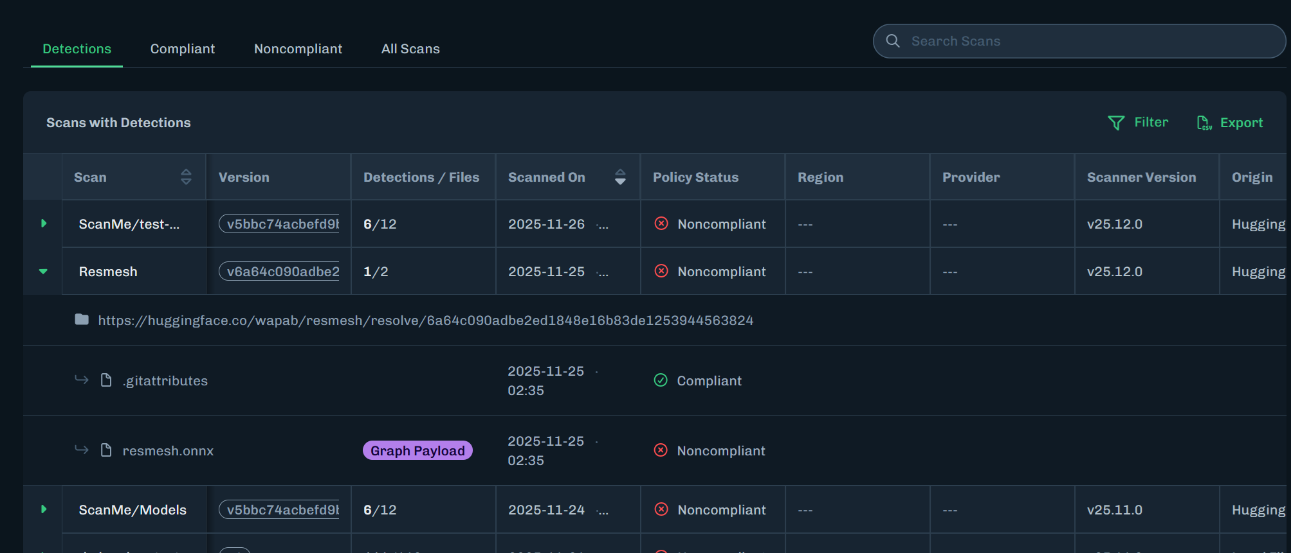Collapse the Resmesh scan row
Screen dimensions: 1291x553
click(x=44, y=272)
